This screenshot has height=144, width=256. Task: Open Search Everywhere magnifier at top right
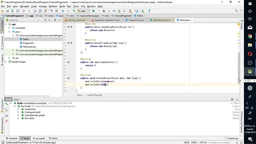click(236, 11)
